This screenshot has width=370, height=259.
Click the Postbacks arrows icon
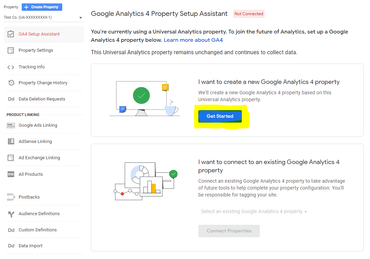tap(11, 197)
